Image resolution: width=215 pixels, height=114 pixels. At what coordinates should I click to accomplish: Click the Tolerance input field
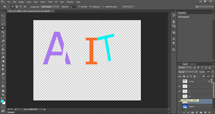click(73, 7)
